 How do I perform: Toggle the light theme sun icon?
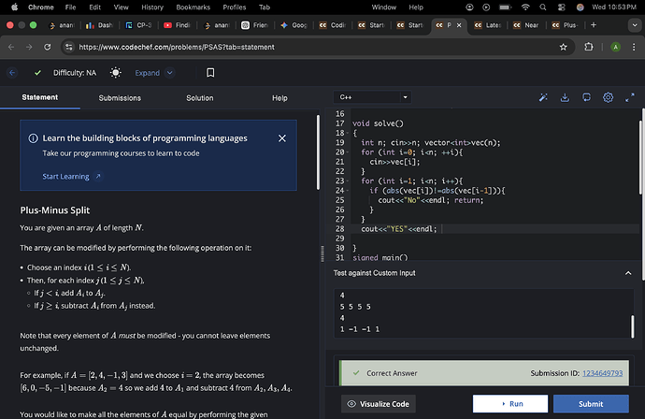point(116,73)
